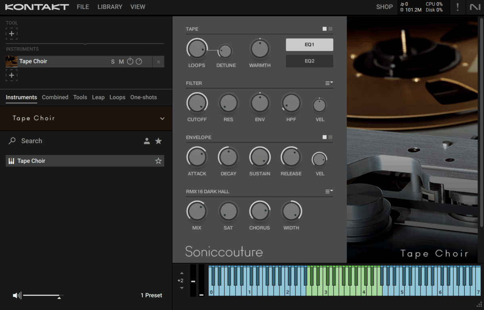Image resolution: width=484 pixels, height=310 pixels.
Task: Adjust the modulation wheel strip
Action: 201,281
